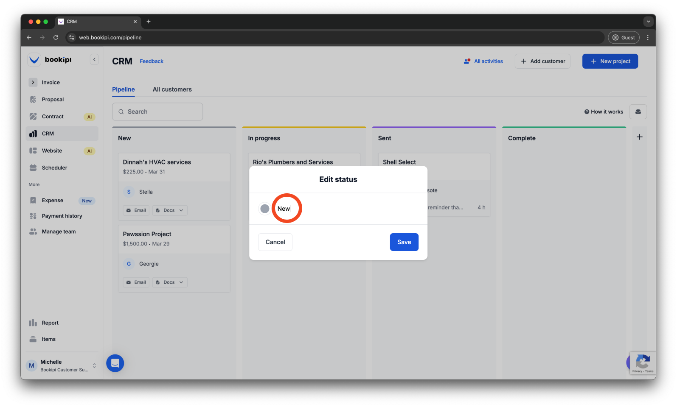The width and height of the screenshot is (677, 407).
Task: Expand the Invoice menu arrow
Action: click(33, 82)
